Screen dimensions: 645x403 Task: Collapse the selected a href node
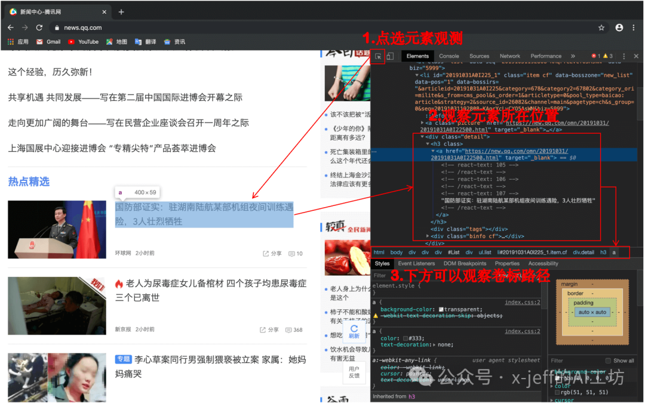pos(433,151)
